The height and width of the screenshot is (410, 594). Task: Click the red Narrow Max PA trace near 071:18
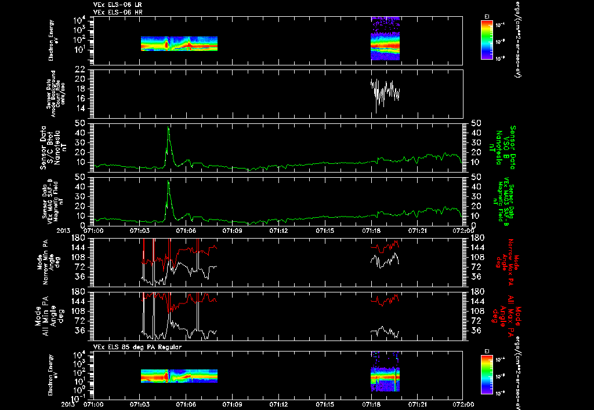tap(385, 247)
